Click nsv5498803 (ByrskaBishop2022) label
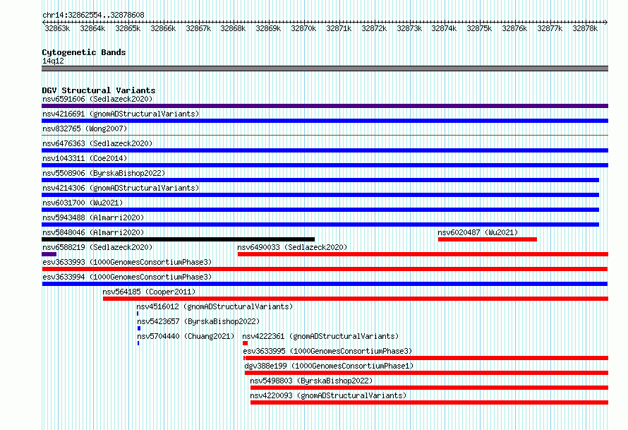This screenshot has height=430, width=628. [311, 381]
